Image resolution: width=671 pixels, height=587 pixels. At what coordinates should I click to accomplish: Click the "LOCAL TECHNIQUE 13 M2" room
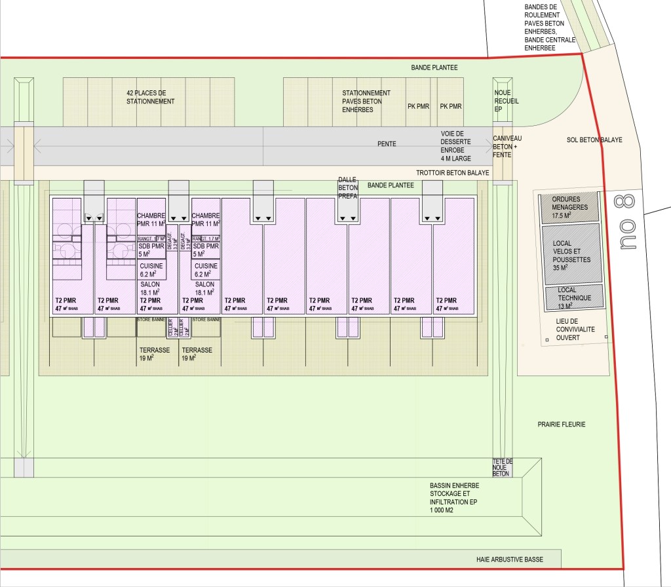point(574,297)
